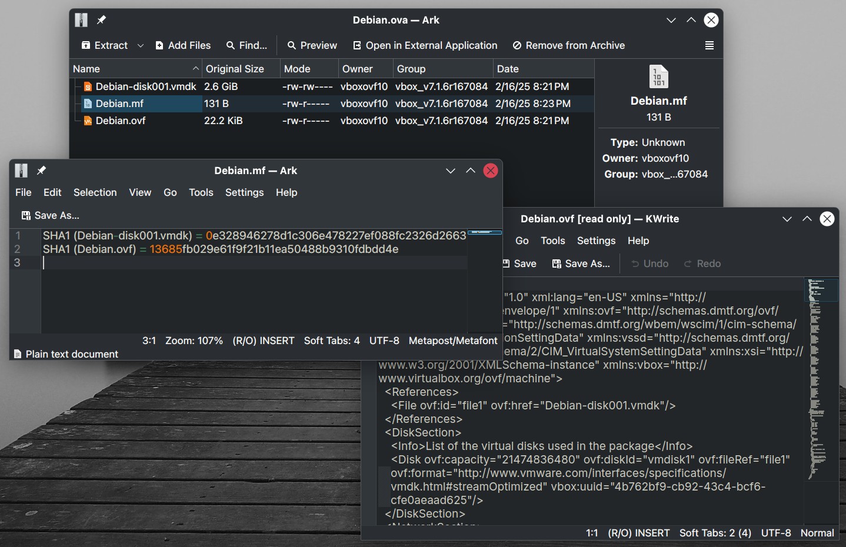Click Redo in KWrite toolbar
The image size is (846, 547).
(x=702, y=264)
